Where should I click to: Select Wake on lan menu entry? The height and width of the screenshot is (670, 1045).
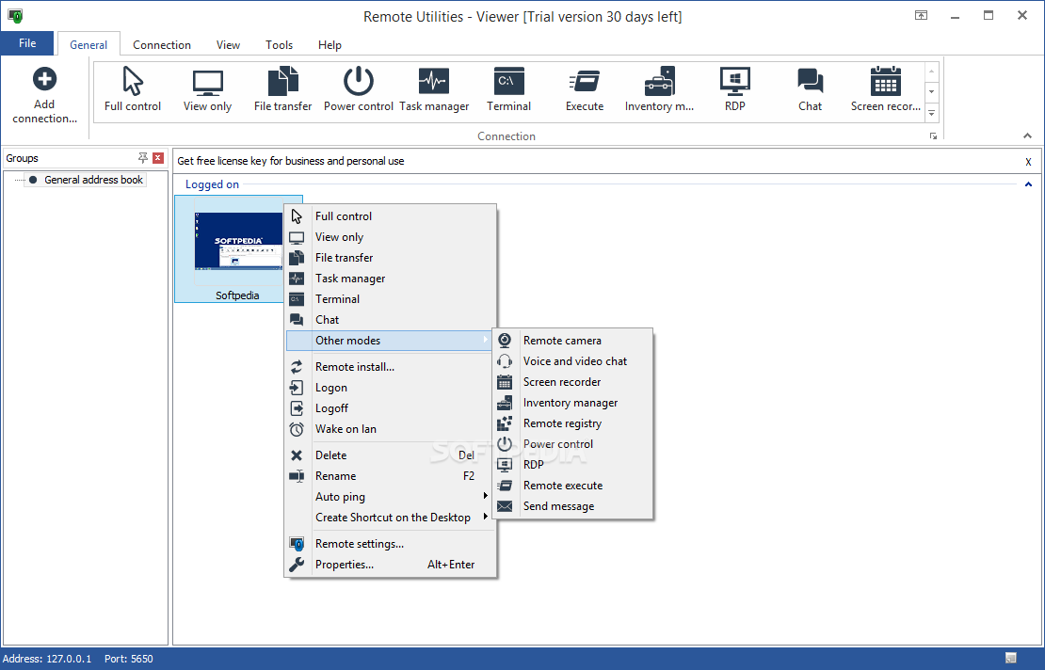(391, 429)
